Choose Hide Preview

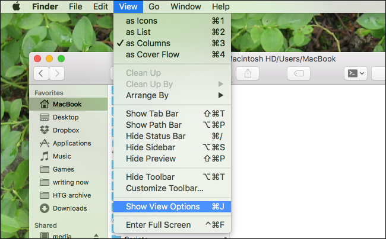click(x=172, y=159)
